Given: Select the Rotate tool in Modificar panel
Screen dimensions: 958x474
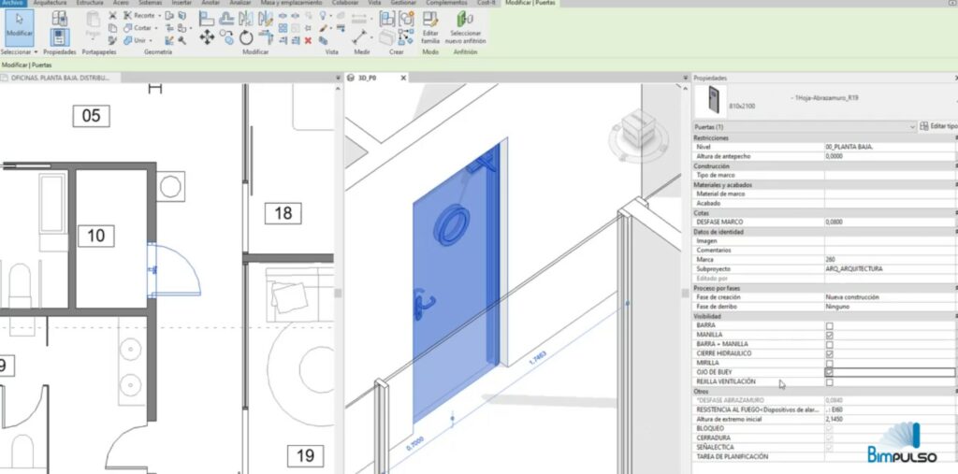Looking at the screenshot, I should (x=246, y=38).
